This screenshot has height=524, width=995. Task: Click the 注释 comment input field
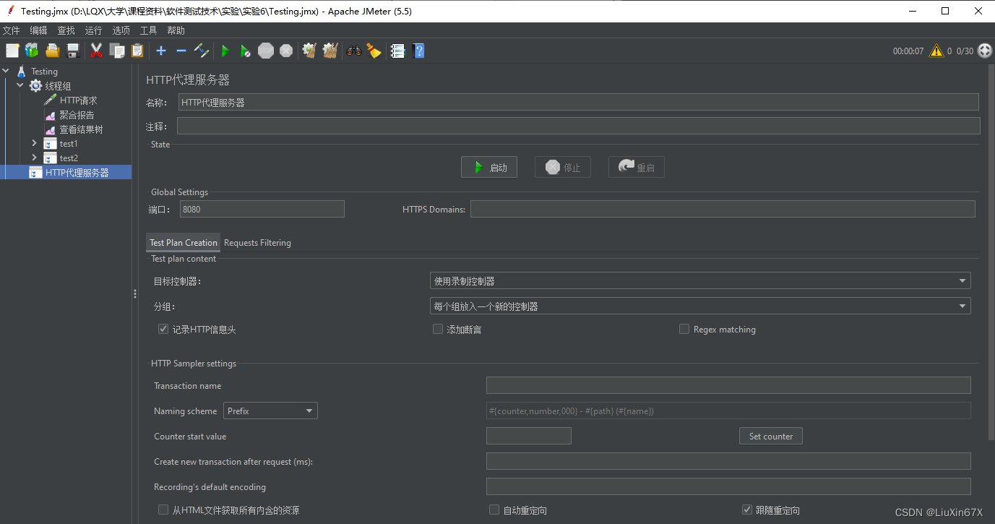click(578, 126)
